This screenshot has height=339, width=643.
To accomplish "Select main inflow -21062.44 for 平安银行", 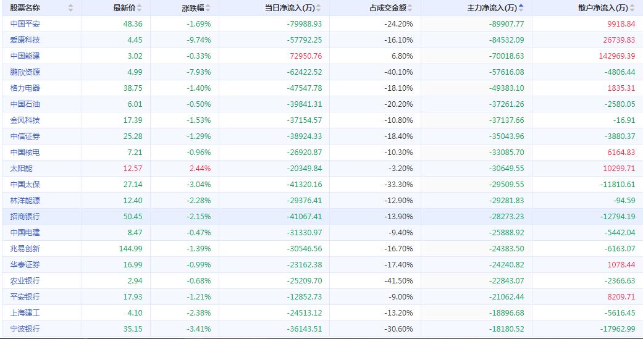I will [506, 297].
